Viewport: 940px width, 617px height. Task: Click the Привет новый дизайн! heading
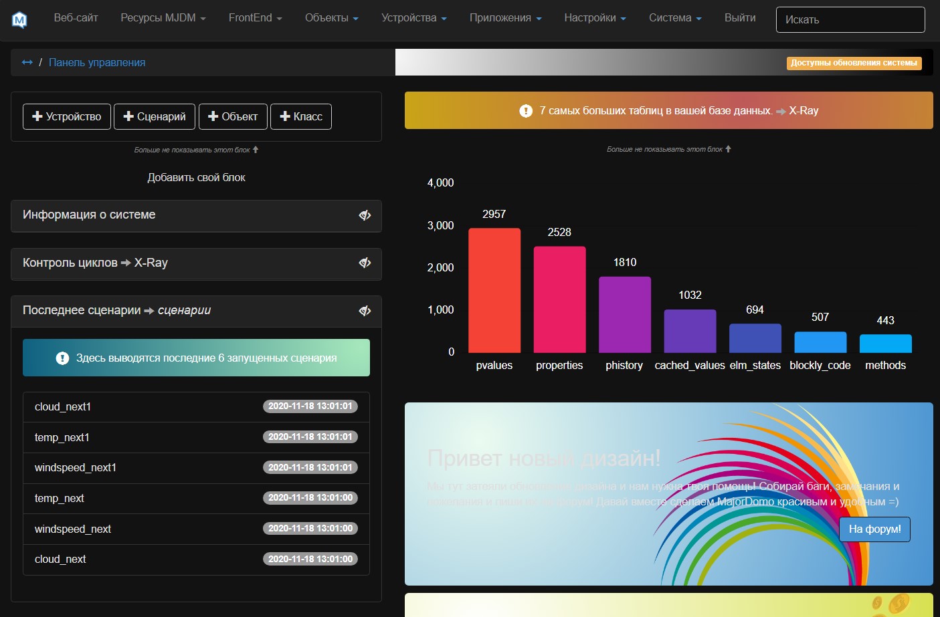(544, 459)
